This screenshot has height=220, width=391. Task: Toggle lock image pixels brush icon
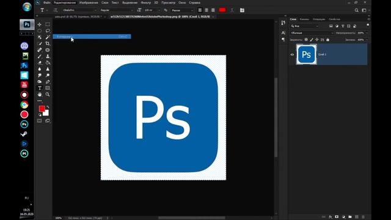(x=312, y=40)
